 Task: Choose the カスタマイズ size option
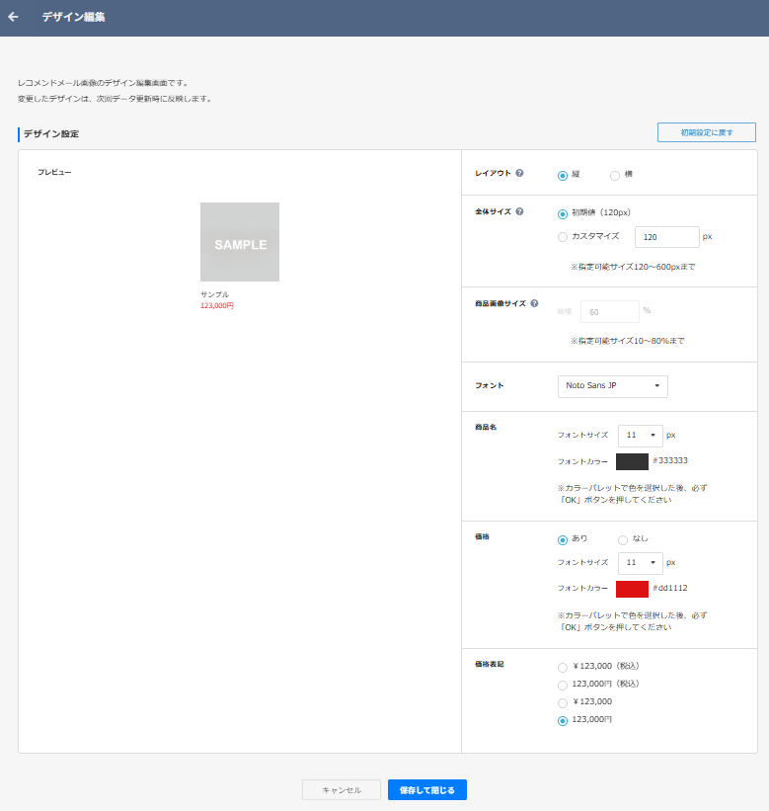point(563,237)
